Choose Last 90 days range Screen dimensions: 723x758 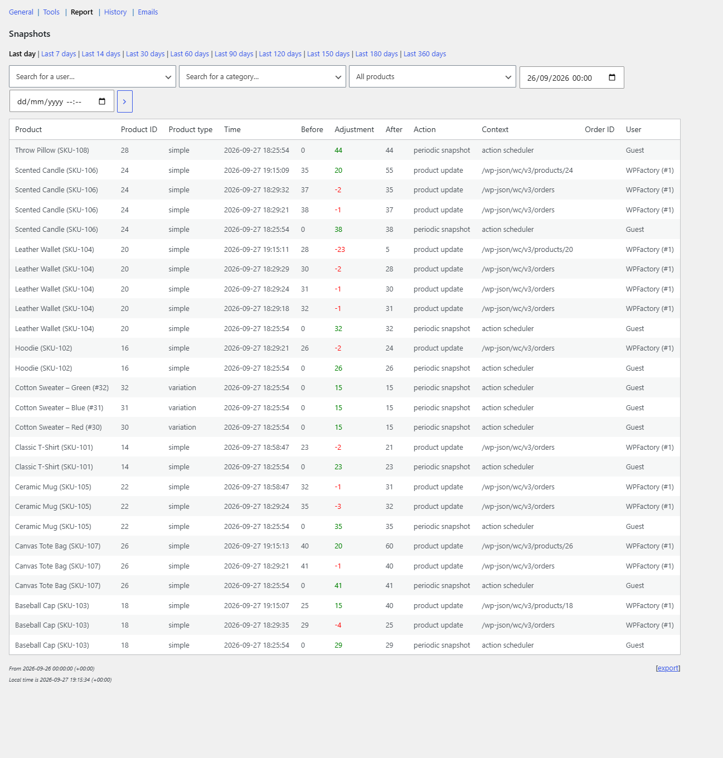point(234,54)
